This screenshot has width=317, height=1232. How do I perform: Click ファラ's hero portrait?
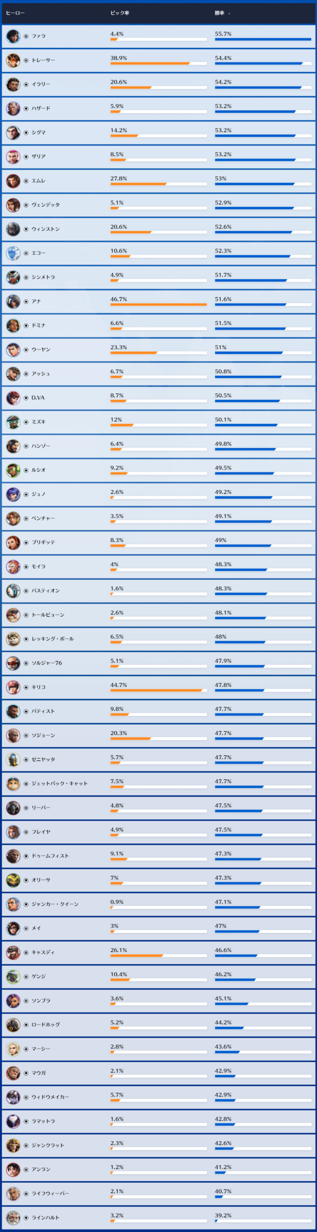[13, 36]
